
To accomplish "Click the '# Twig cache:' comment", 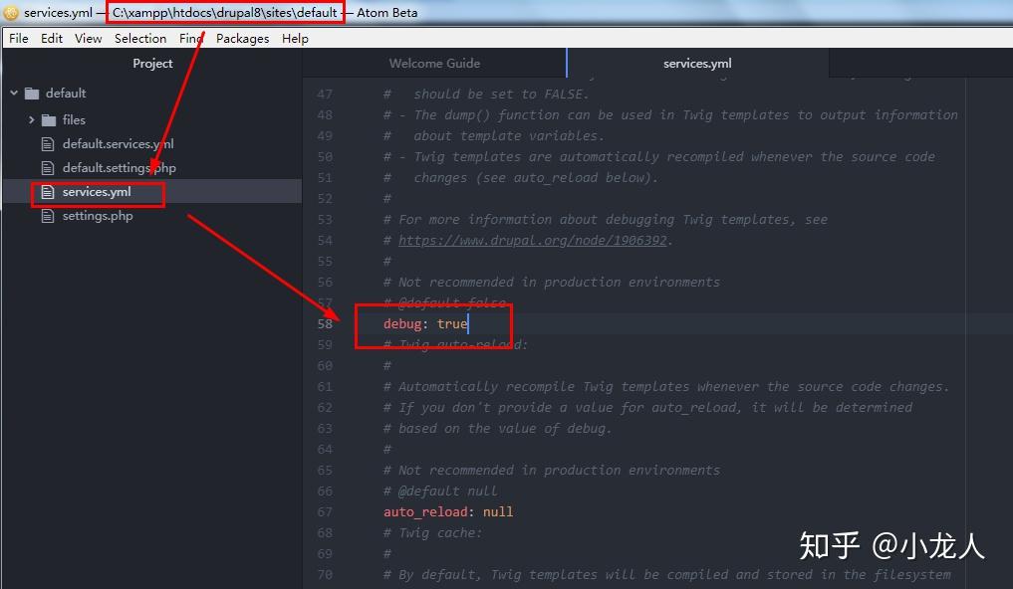I will click(x=433, y=533).
